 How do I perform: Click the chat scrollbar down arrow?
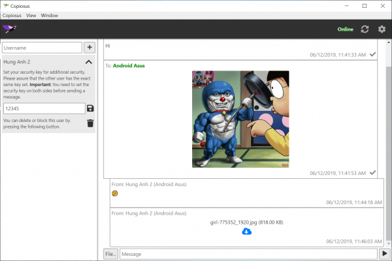pyautogui.click(x=389, y=243)
